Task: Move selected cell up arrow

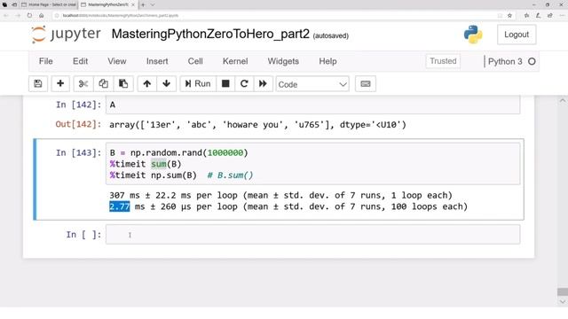Action: pyautogui.click(x=146, y=84)
